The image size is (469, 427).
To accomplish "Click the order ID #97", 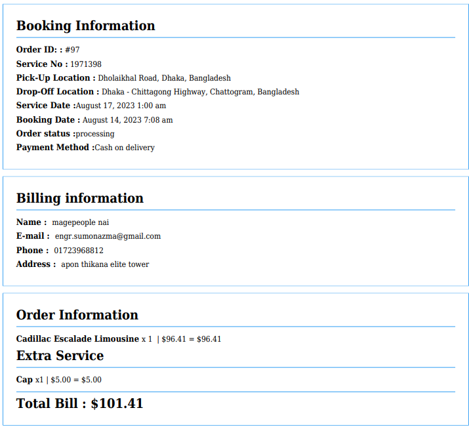I will (72, 50).
